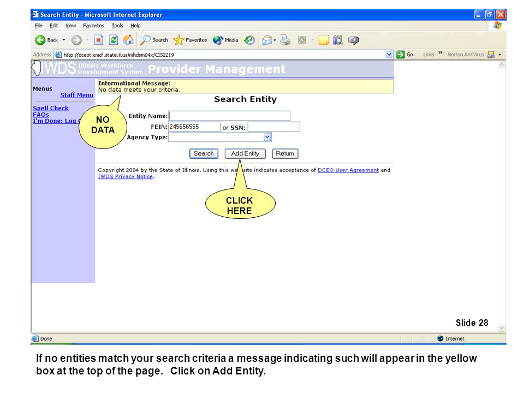524x393 pixels.
Task: Click the Forward arrow icon
Action: [76, 40]
